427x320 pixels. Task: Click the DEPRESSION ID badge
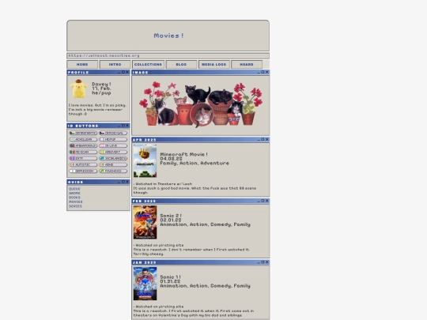coord(83,171)
